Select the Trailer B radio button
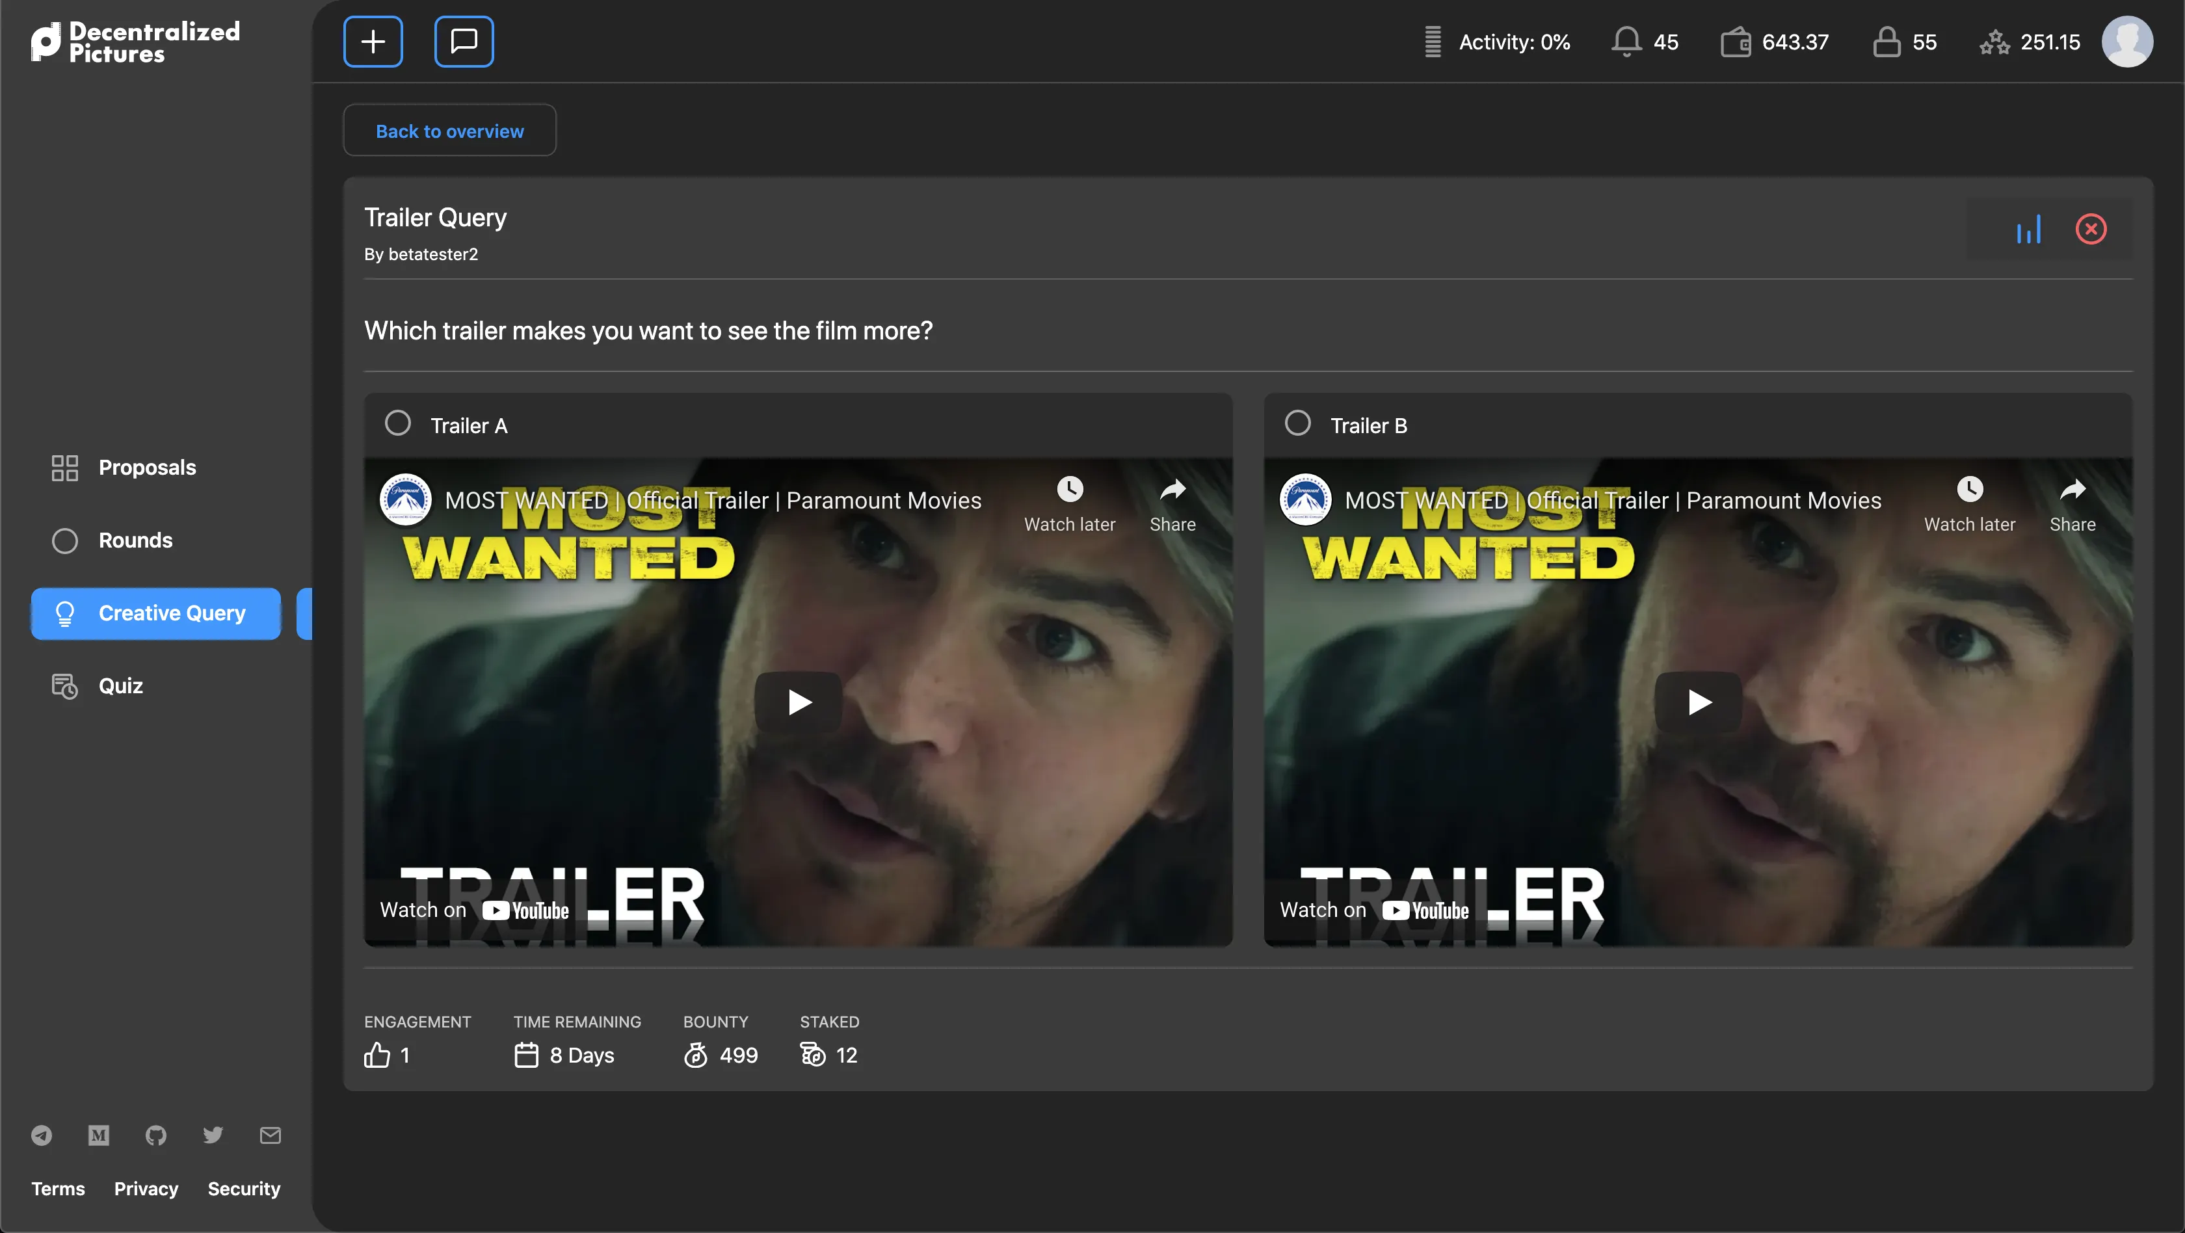Image resolution: width=2185 pixels, height=1233 pixels. 1297,422
